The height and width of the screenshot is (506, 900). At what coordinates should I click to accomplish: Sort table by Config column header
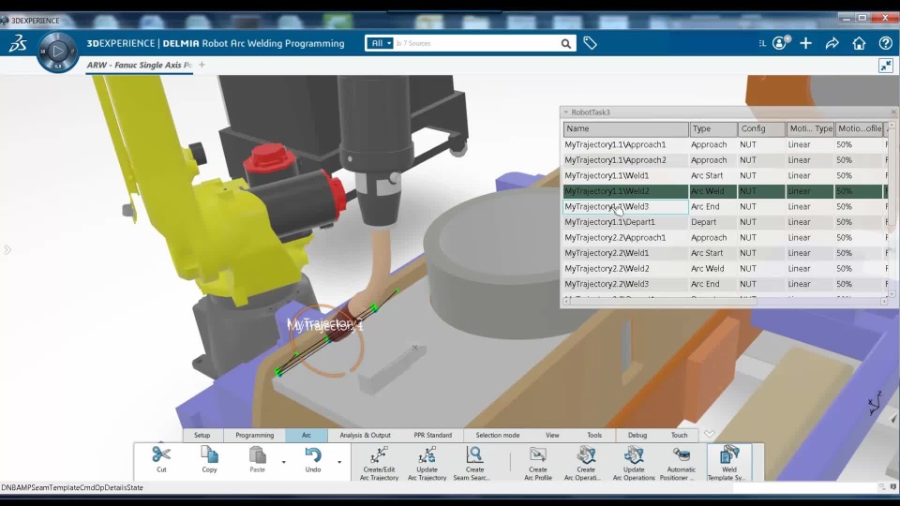(x=761, y=128)
